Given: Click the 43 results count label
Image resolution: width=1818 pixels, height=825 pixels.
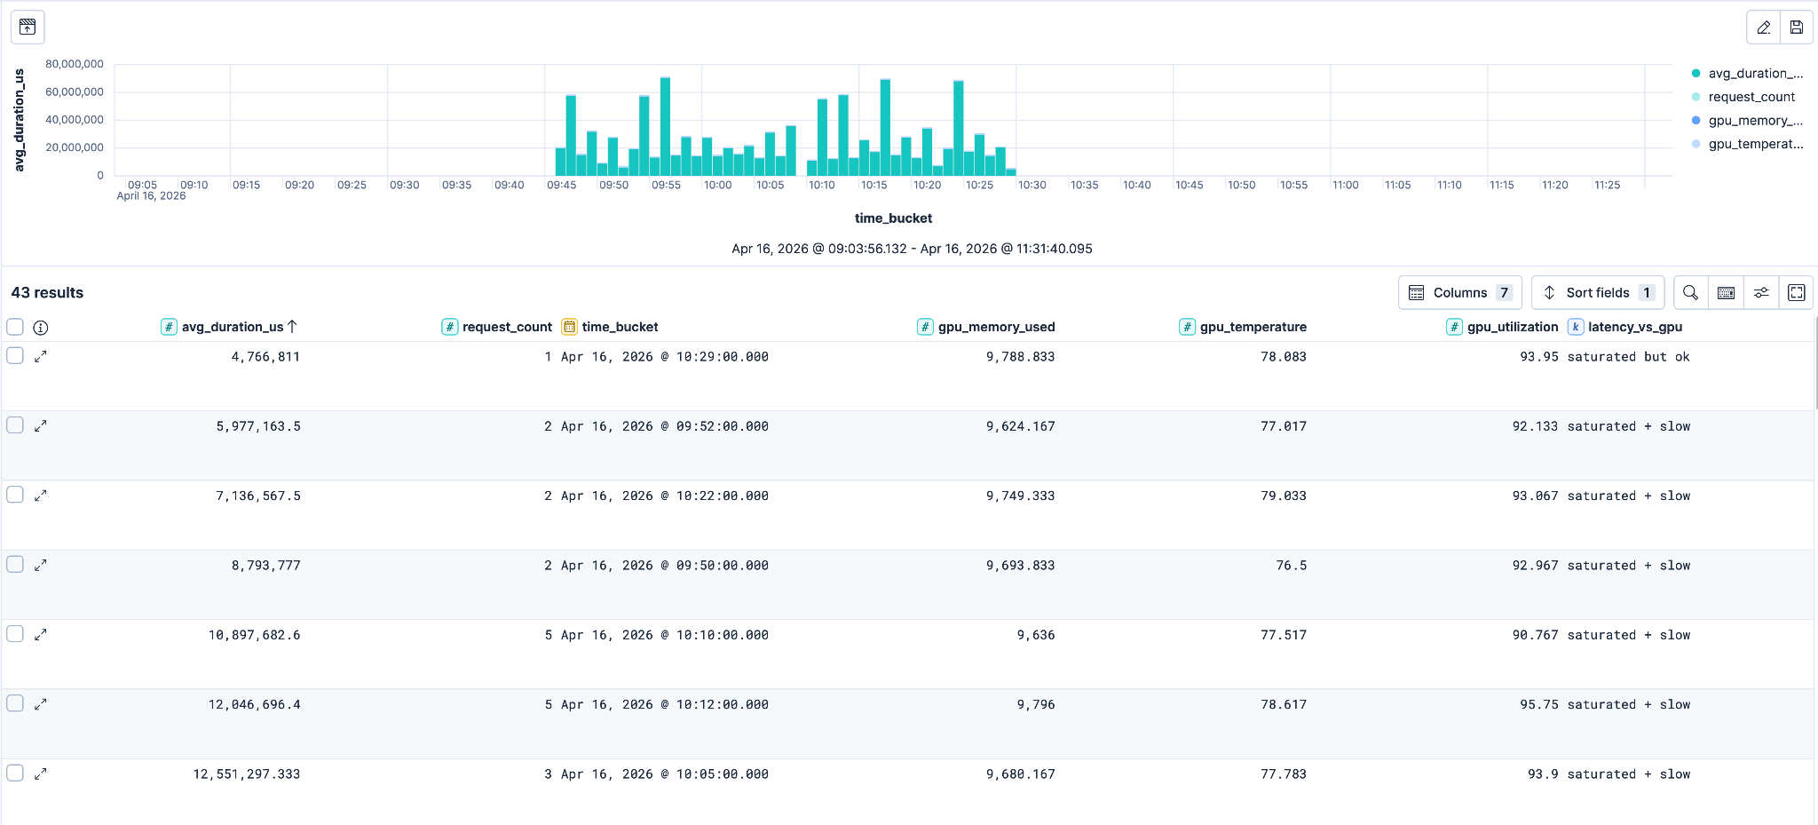Looking at the screenshot, I should 47,293.
